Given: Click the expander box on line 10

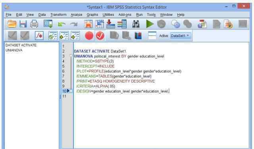Looking at the screenshot, I should click(71, 91).
